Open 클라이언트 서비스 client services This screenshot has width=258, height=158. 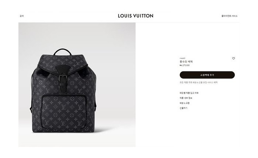[229, 16]
